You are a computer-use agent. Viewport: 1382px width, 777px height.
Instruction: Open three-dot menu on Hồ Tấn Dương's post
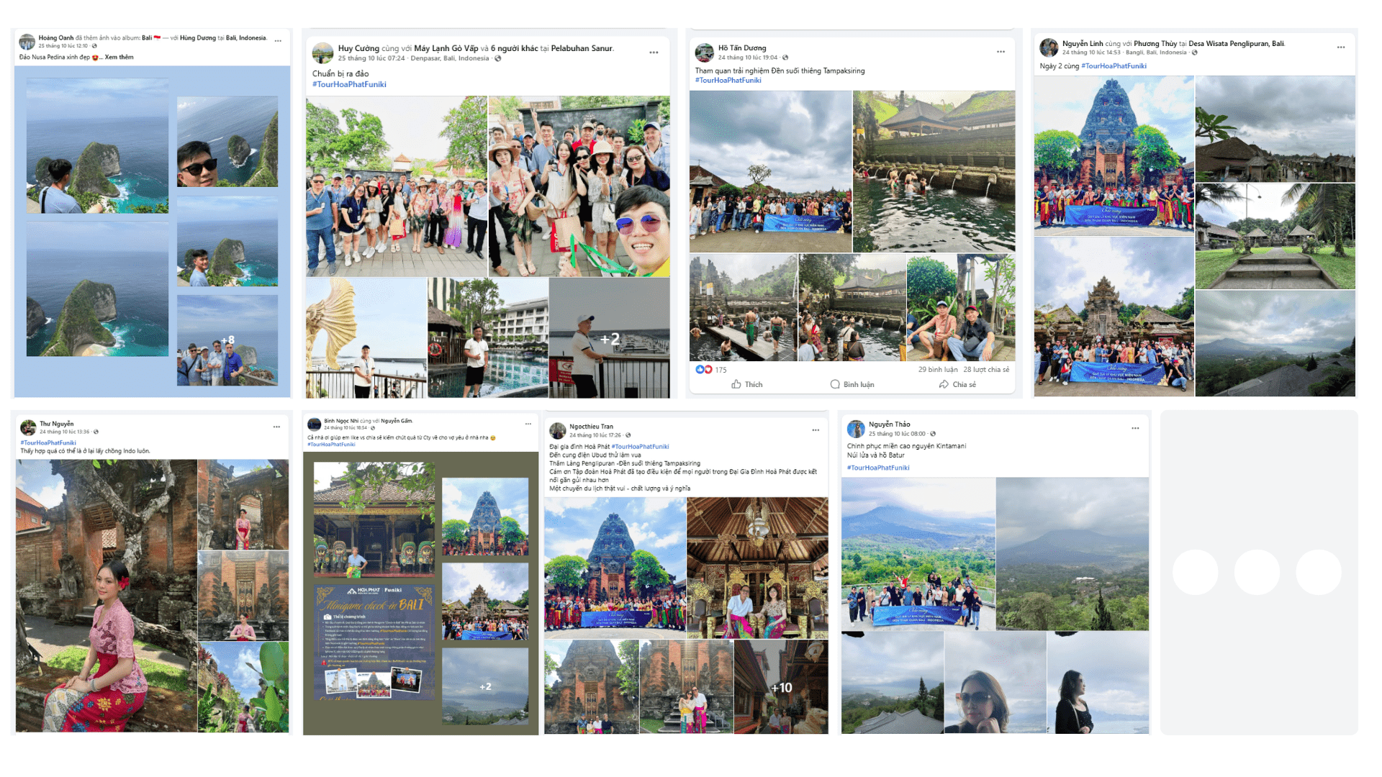[x=1001, y=52]
